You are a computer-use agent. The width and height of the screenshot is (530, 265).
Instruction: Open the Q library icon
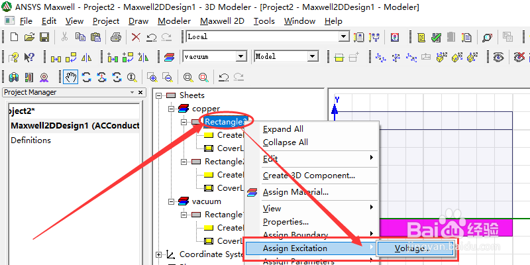(x=394, y=37)
